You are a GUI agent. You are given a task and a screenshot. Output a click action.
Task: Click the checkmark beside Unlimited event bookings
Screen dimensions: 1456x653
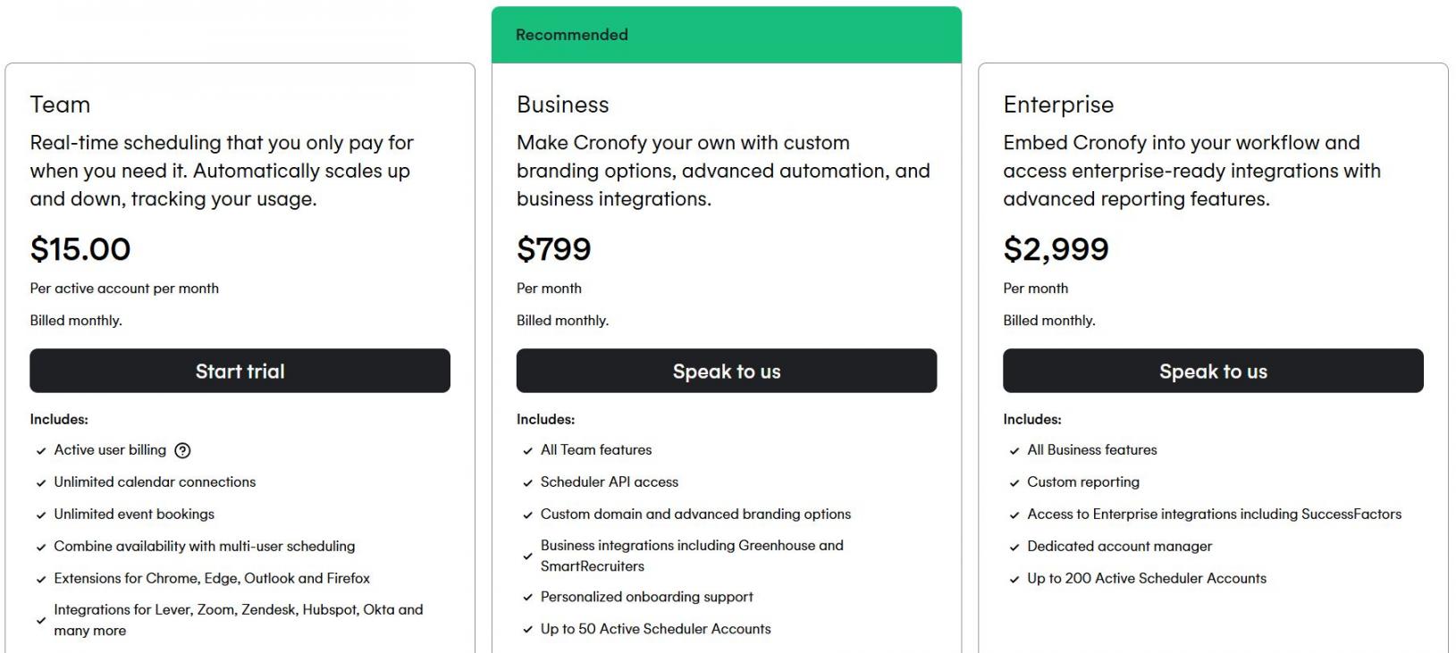click(x=41, y=515)
